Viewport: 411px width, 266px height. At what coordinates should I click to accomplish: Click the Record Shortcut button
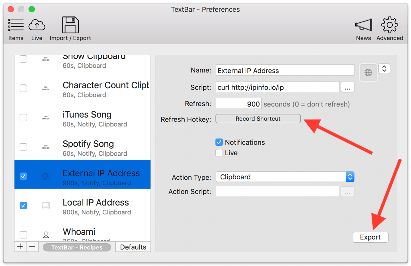pos(258,119)
